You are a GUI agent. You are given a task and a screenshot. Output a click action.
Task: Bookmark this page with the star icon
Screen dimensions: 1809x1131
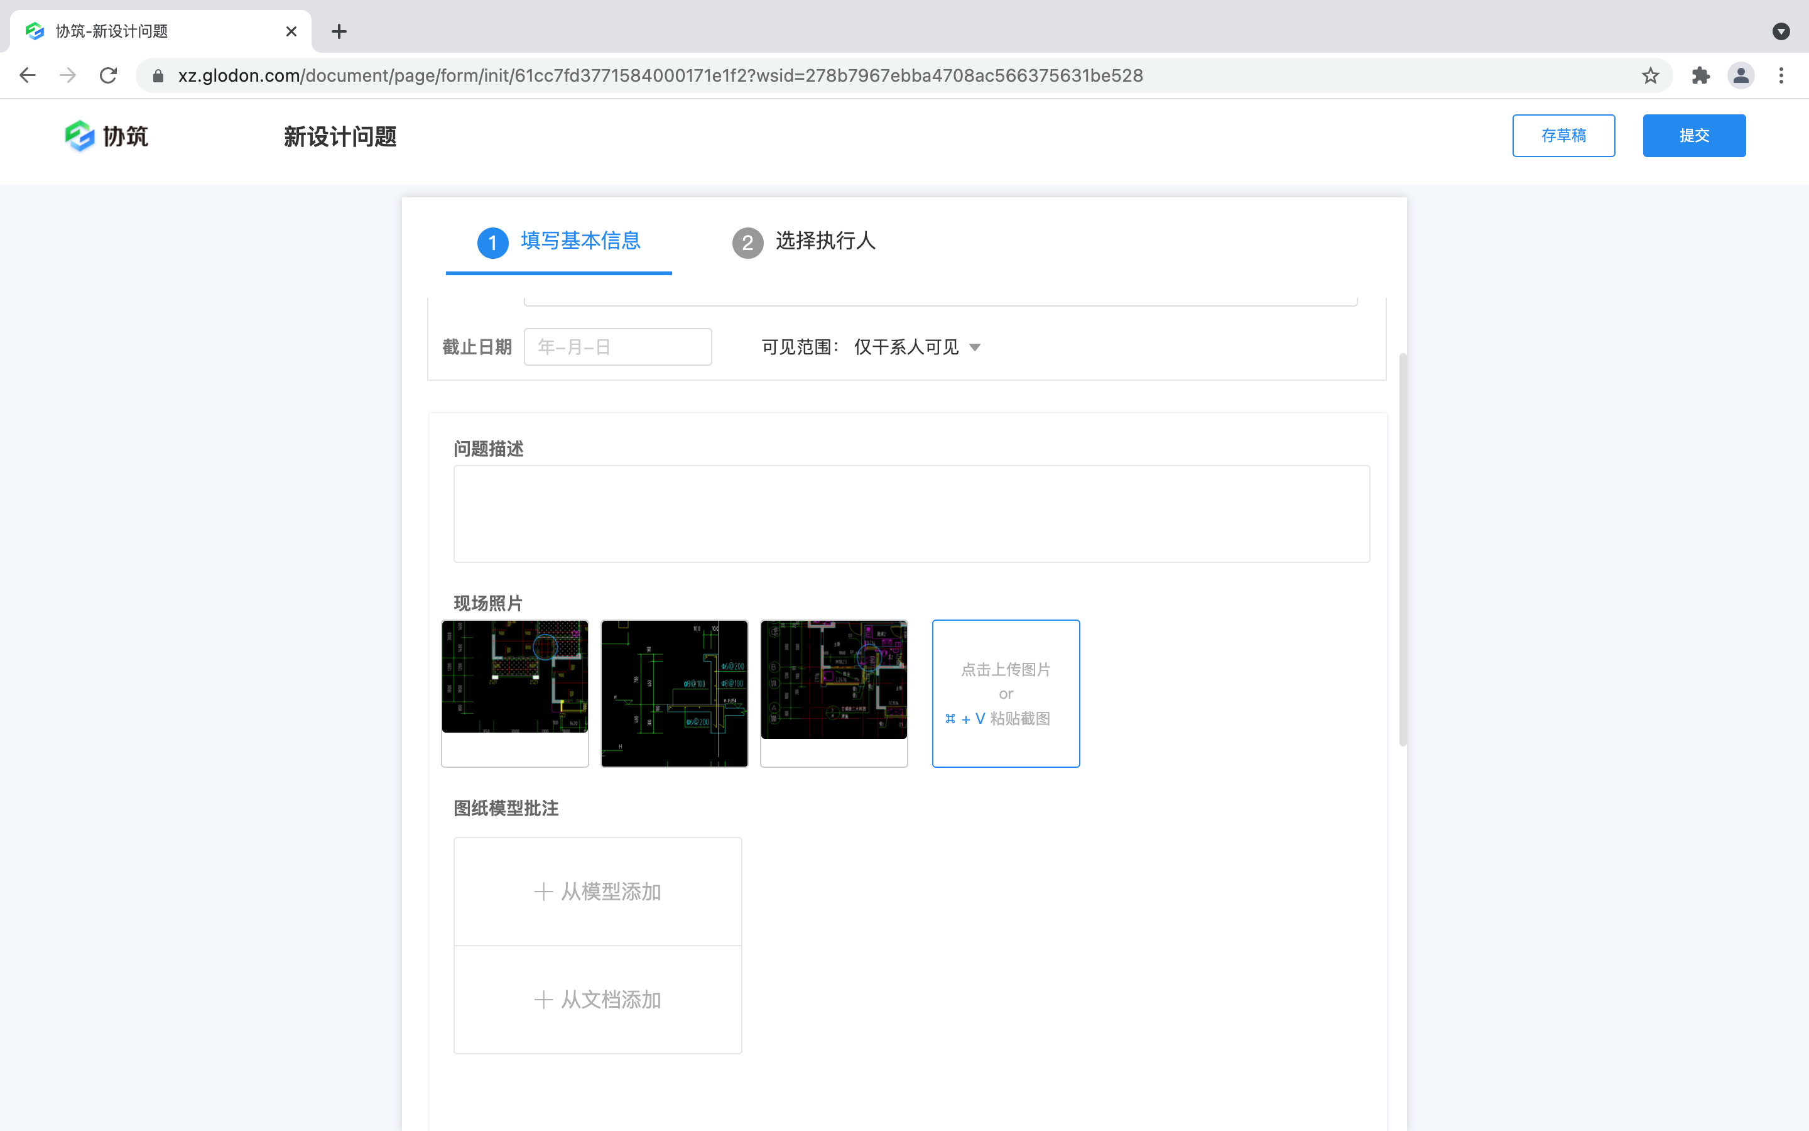click(1651, 75)
